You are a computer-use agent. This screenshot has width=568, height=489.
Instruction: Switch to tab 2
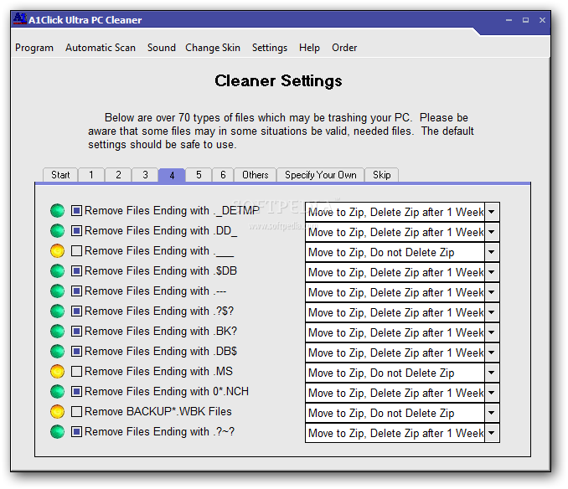[x=118, y=175]
